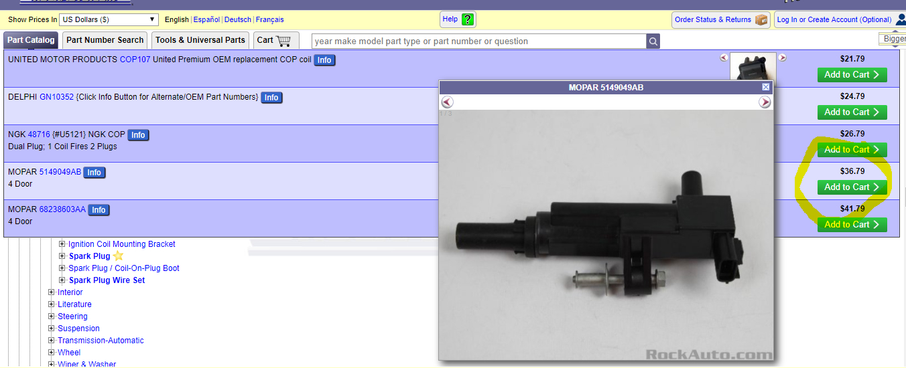The height and width of the screenshot is (368, 906).
Task: Add MOPAR 68238603AA to cart
Action: point(852,225)
